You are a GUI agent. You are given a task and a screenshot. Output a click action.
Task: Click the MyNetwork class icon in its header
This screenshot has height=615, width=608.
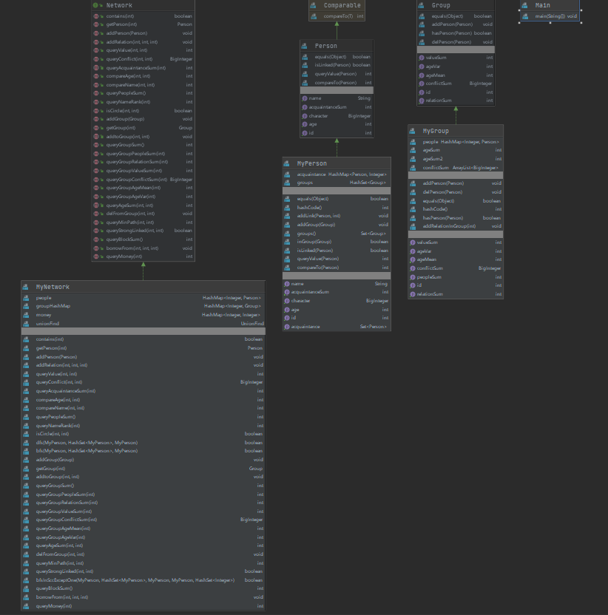27,287
